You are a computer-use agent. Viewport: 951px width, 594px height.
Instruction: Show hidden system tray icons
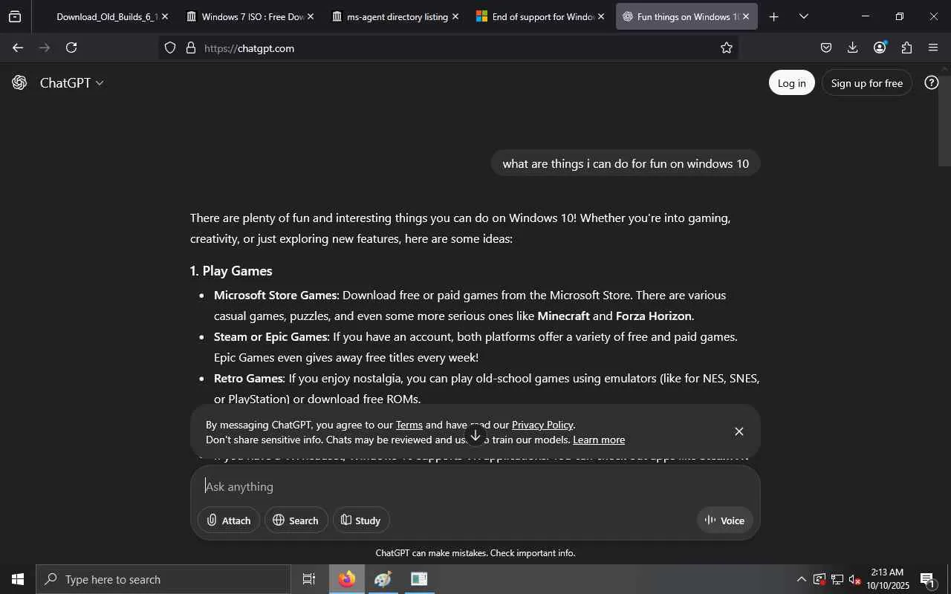point(801,580)
